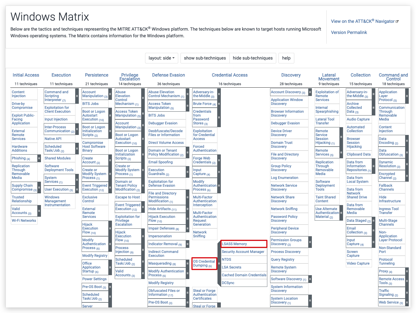Open Initial Access tactic heading
This screenshot has height=313, width=416.
(26, 75)
